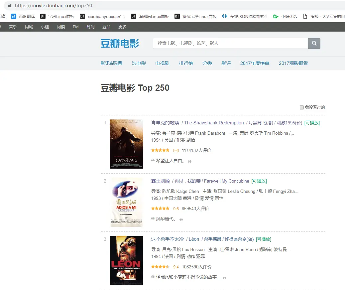Go to the 排行榜 tab
This screenshot has height=290, width=345.
pyautogui.click(x=186, y=63)
